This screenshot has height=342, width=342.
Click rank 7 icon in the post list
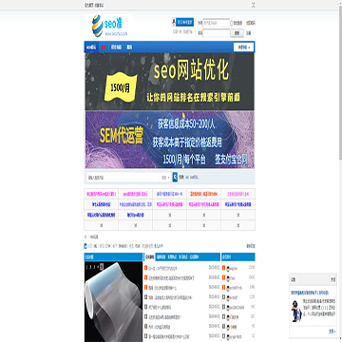pyautogui.click(x=146, y=326)
